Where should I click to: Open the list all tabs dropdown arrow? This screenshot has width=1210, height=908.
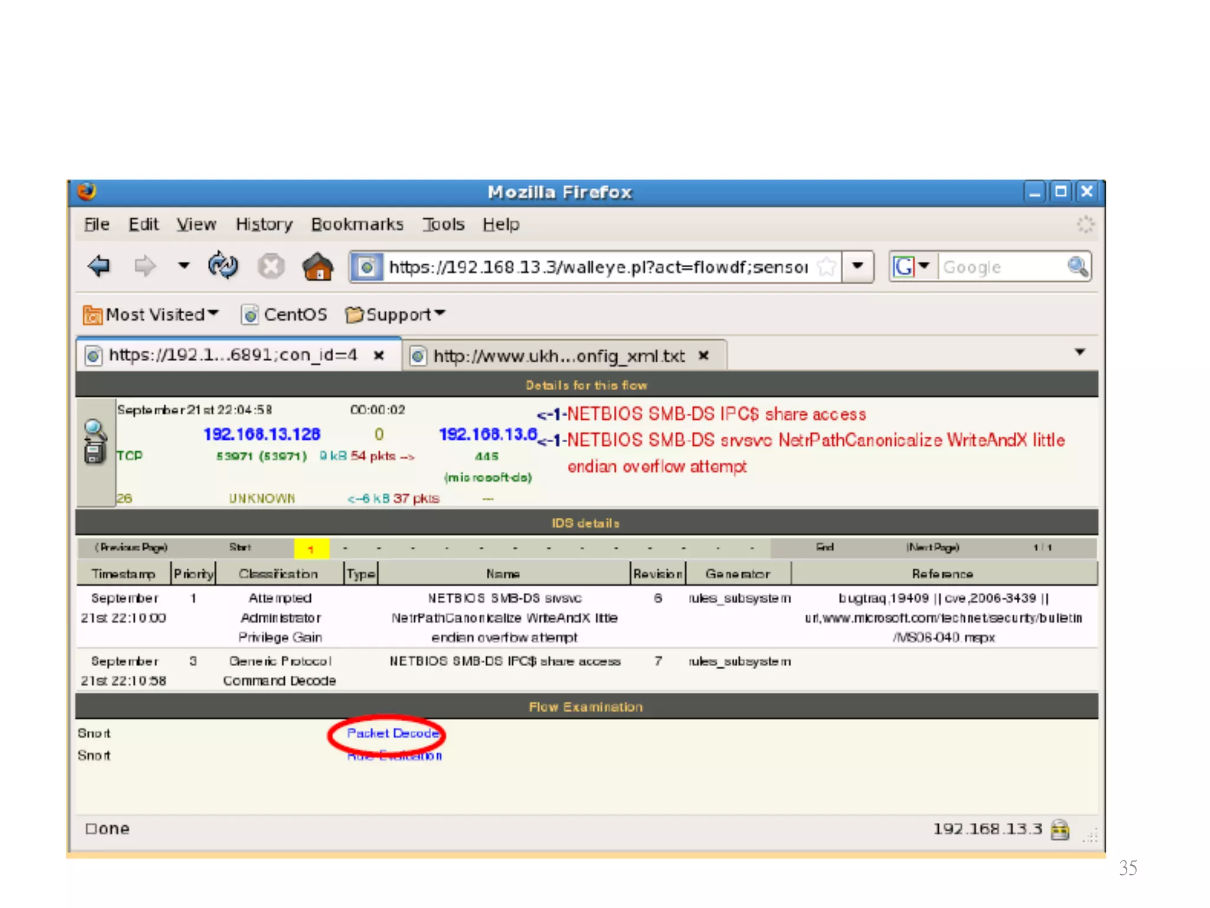coord(1079,352)
